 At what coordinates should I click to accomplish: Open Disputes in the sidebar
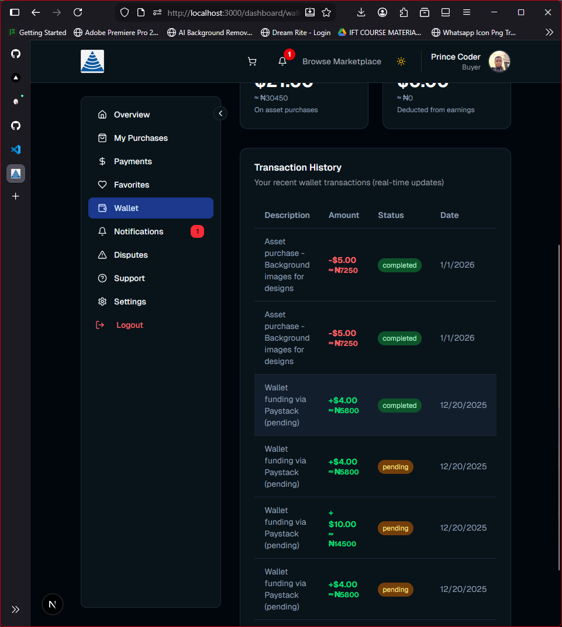coord(130,255)
